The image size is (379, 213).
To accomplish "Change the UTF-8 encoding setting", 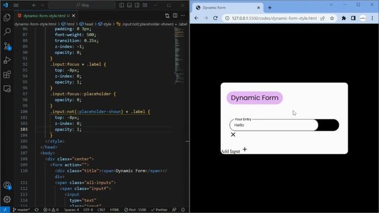I will tap(88, 210).
